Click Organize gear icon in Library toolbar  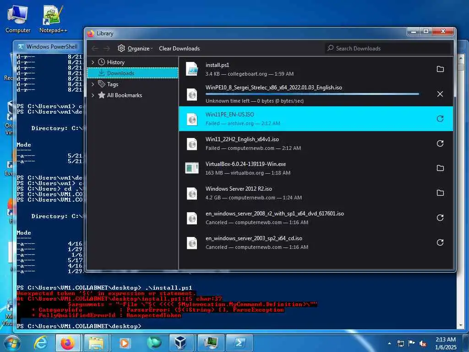point(121,48)
